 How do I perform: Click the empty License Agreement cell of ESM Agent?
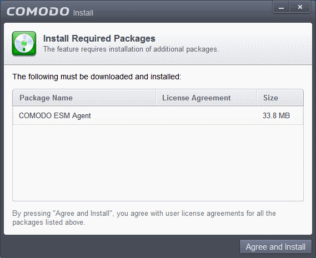tap(207, 115)
